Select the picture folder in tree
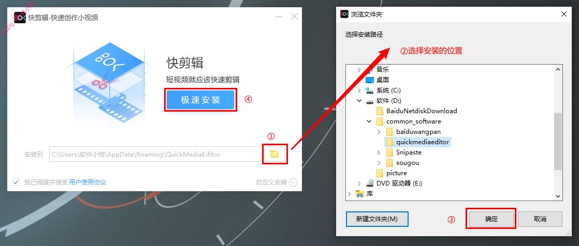 coord(392,173)
